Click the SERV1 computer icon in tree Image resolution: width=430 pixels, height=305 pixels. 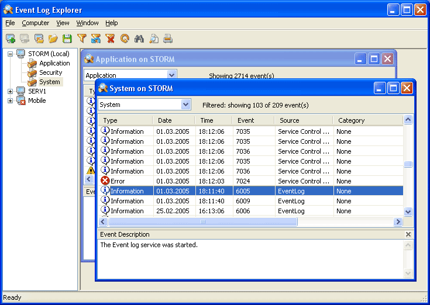(21, 91)
